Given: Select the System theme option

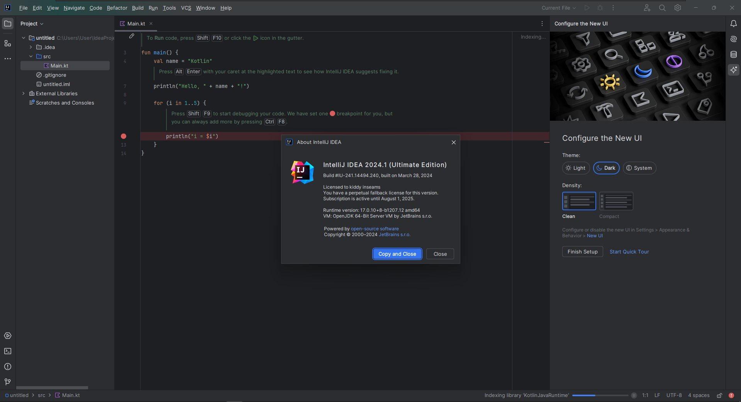Looking at the screenshot, I should coord(639,168).
